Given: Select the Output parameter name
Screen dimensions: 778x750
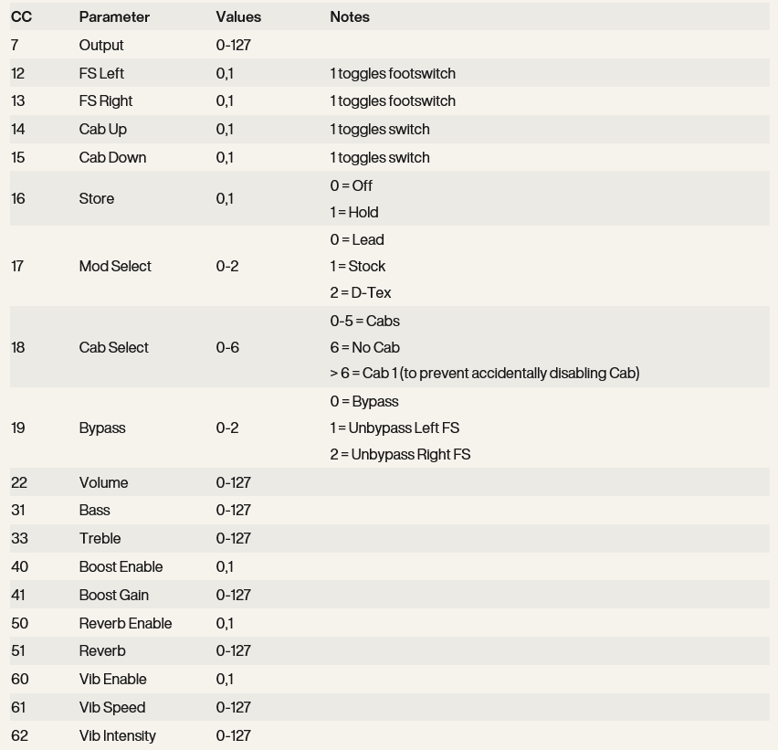Looking at the screenshot, I should coord(101,46).
